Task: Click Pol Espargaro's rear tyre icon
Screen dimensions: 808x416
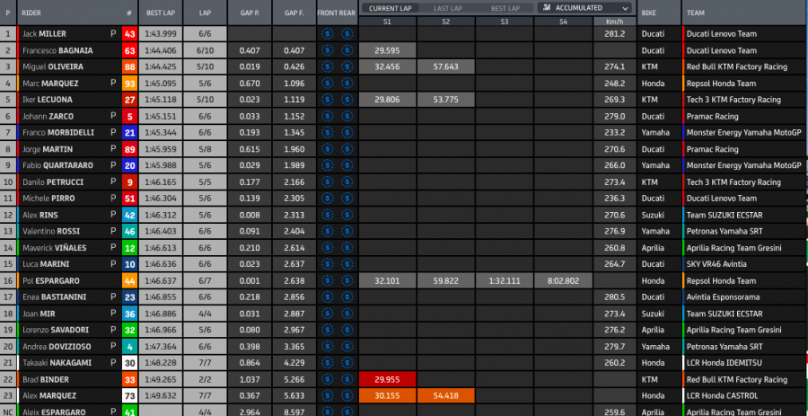Action: (x=347, y=280)
